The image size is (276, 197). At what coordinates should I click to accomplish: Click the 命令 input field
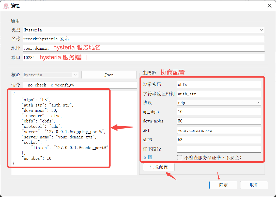(80, 85)
